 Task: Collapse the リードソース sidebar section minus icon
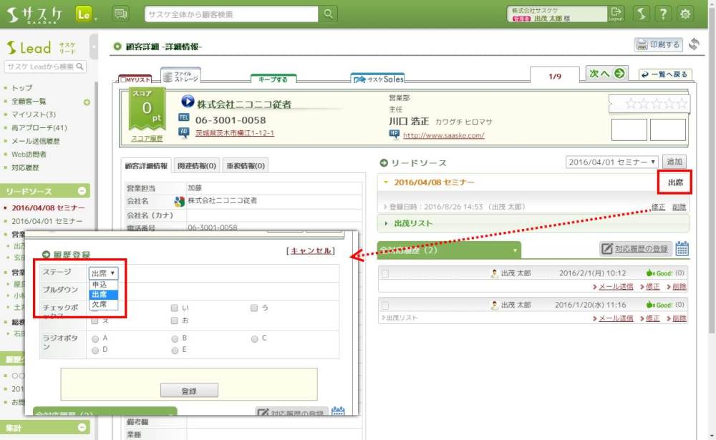pos(82,191)
